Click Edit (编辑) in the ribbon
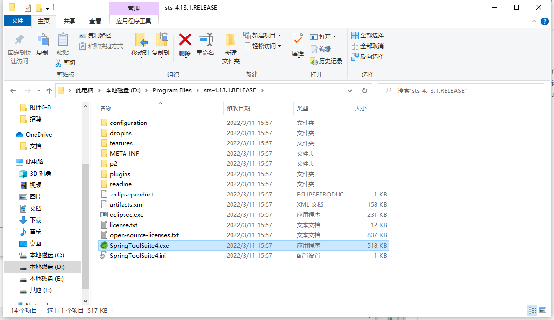 point(321,49)
